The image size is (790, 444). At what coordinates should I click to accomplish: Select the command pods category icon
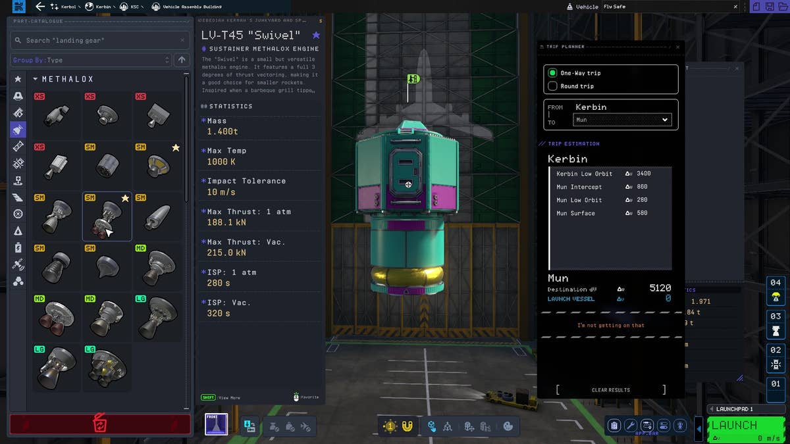[18, 96]
